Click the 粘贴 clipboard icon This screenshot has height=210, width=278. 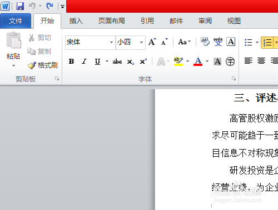[x=13, y=40]
